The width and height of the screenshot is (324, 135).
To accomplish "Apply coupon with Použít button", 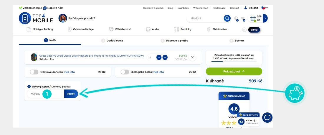I will coord(71,94).
